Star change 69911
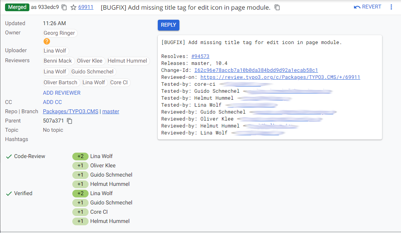Image resolution: width=401 pixels, height=233 pixels. tap(73, 7)
